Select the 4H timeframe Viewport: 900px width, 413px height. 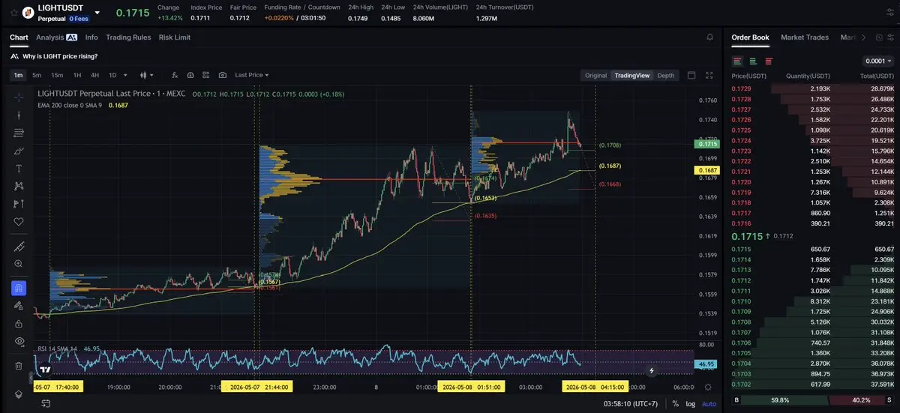coord(94,75)
